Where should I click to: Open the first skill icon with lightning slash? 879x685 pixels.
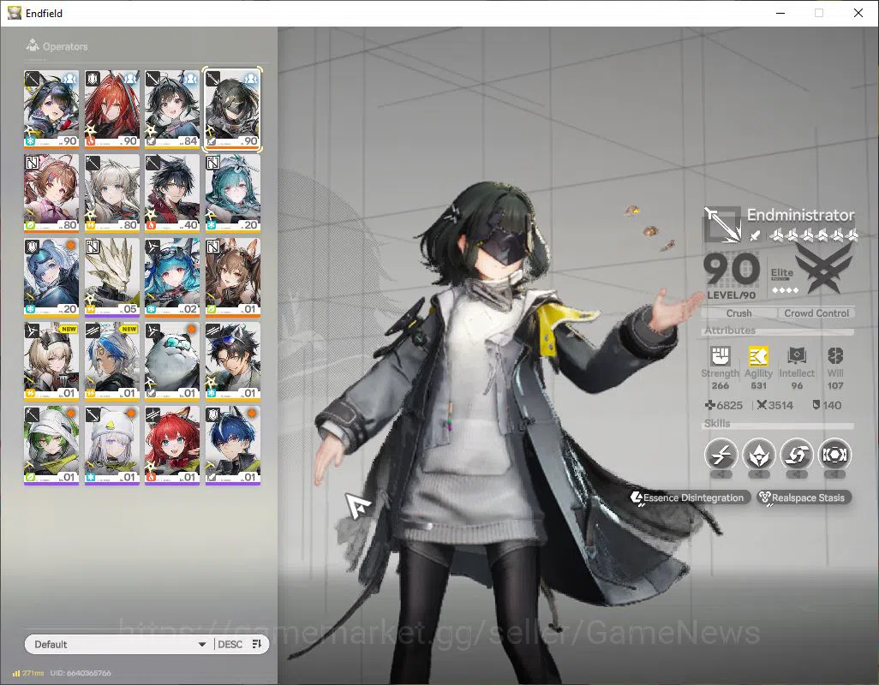pyautogui.click(x=721, y=454)
